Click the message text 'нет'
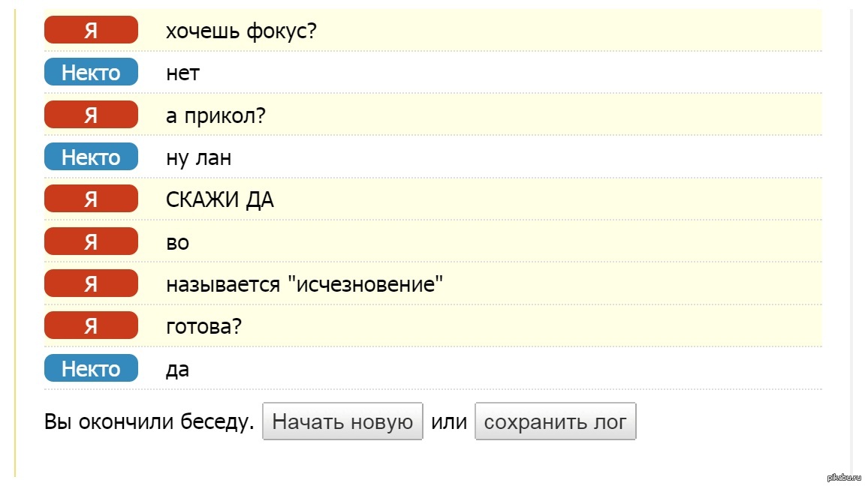This screenshot has width=865, height=486. [x=182, y=73]
